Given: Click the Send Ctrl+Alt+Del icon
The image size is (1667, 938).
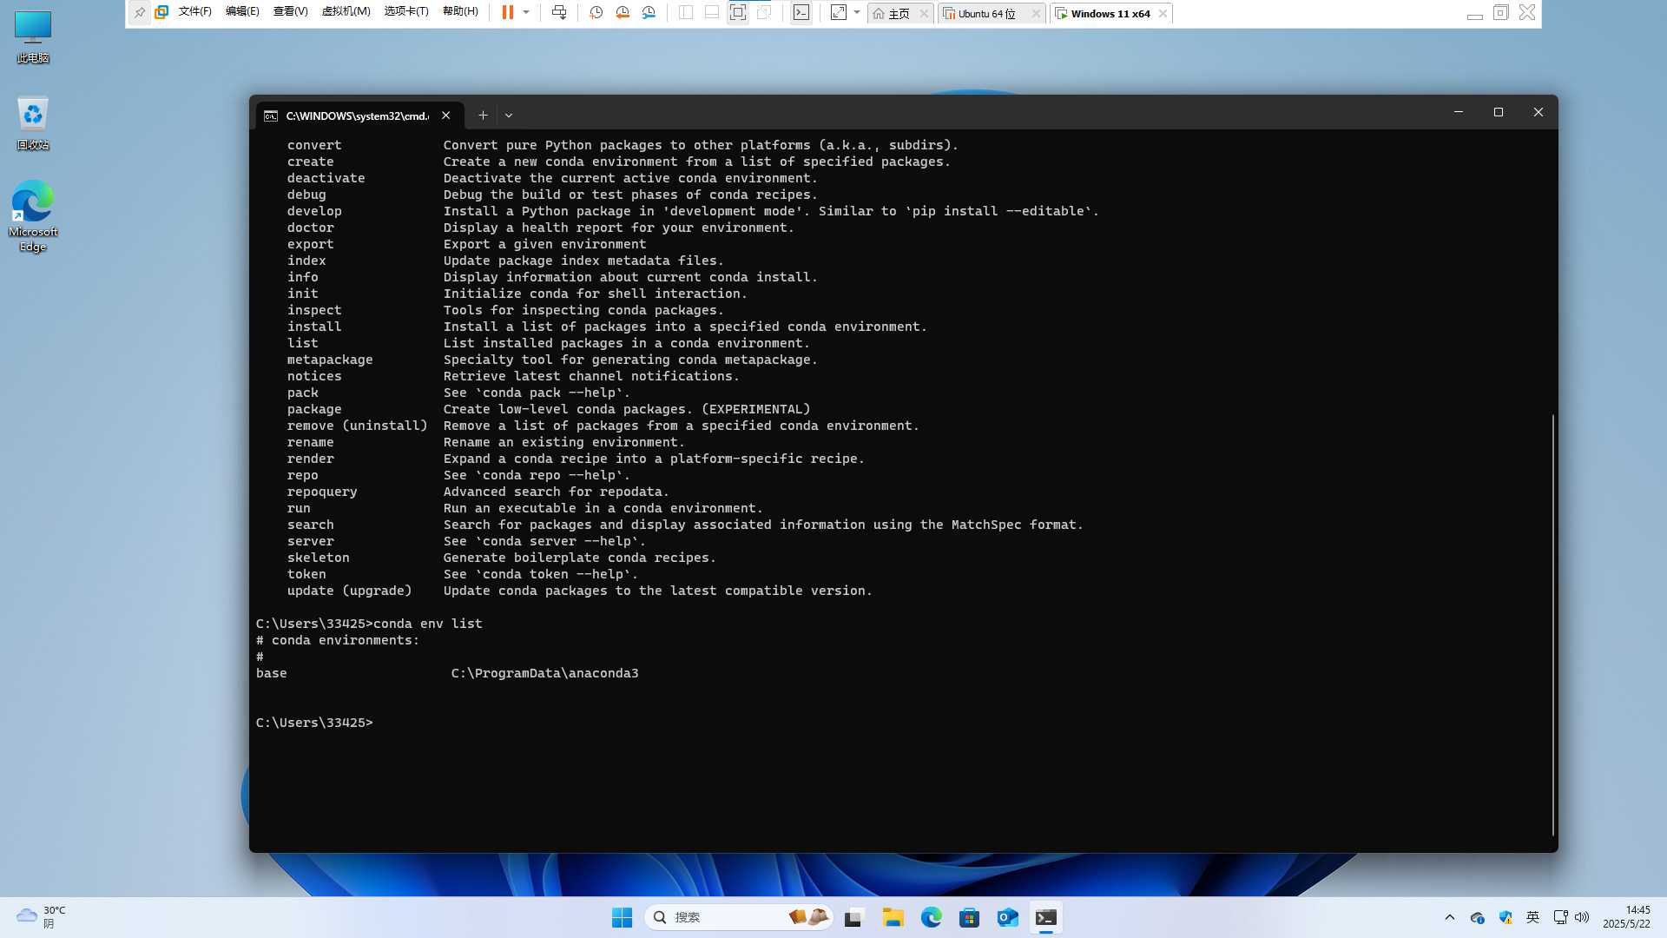Looking at the screenshot, I should (559, 13).
